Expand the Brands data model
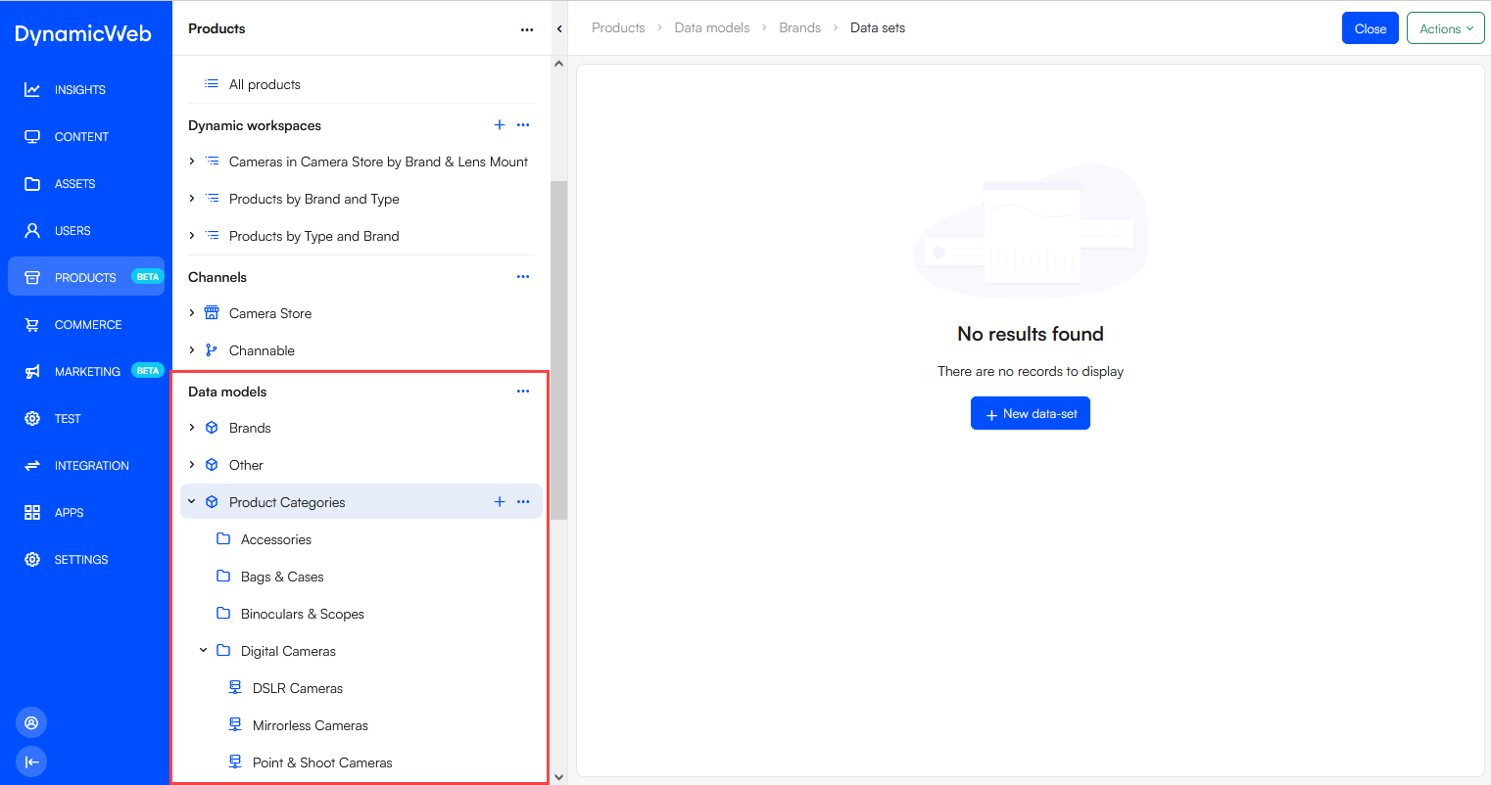Image resolution: width=1491 pixels, height=785 pixels. [x=192, y=428]
